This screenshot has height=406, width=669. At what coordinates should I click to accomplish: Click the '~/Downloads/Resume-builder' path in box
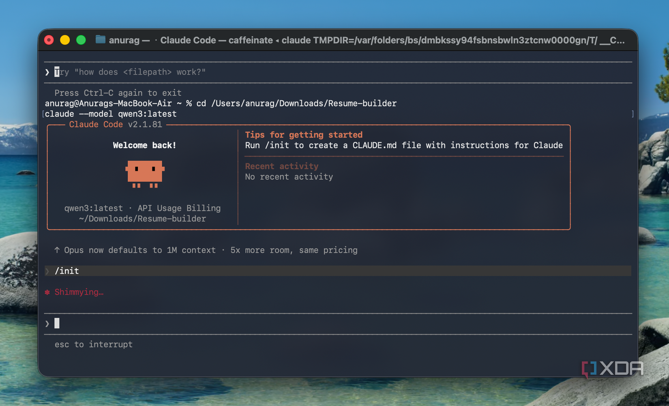point(143,219)
